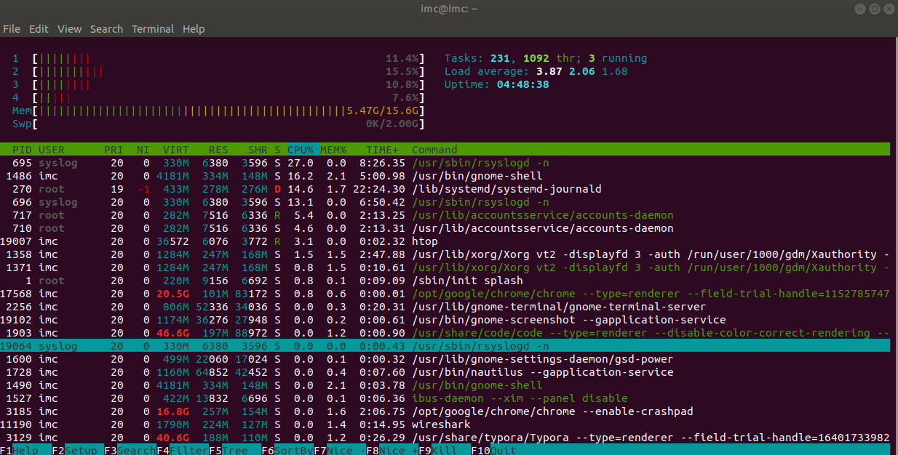Open the View menu
Image resolution: width=898 pixels, height=455 pixels.
tap(69, 29)
